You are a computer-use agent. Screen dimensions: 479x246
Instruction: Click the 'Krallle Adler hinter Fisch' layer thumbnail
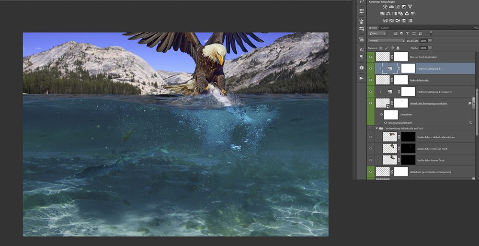coord(390,160)
